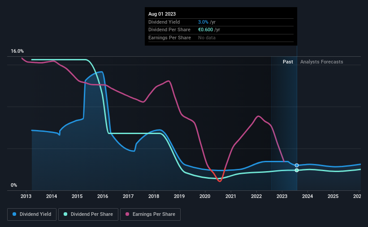This screenshot has width=368, height=227.
Task: Click the Analysts Forecasts label
Action: coord(321,62)
